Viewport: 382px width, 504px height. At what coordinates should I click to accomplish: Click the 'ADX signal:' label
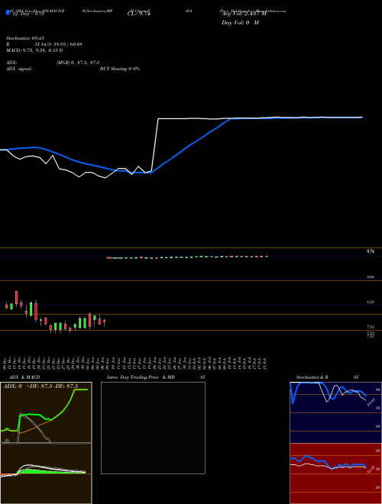point(19,69)
